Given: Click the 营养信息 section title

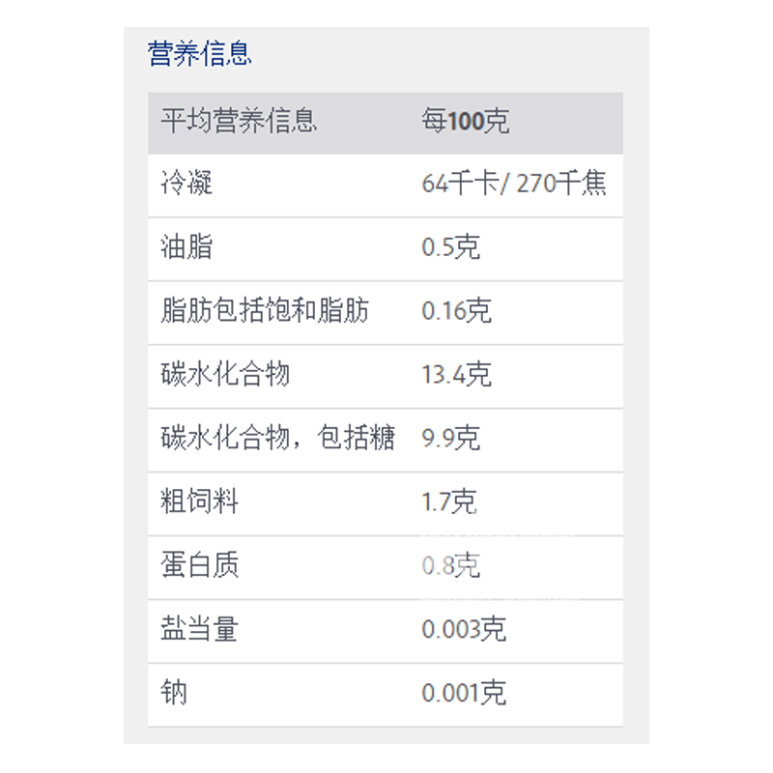Looking at the screenshot, I should pyautogui.click(x=200, y=53).
